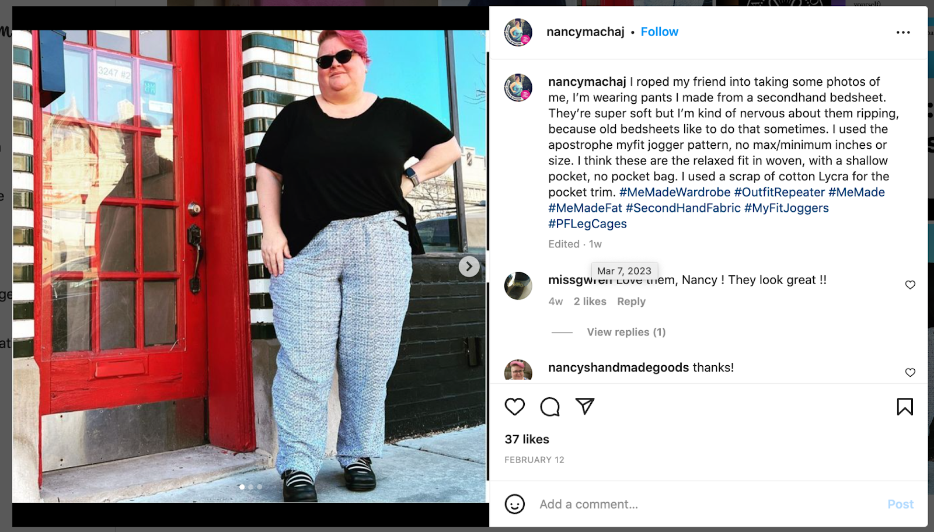The image size is (934, 532).
Task: Expand View replies (1)
Action: pos(626,332)
